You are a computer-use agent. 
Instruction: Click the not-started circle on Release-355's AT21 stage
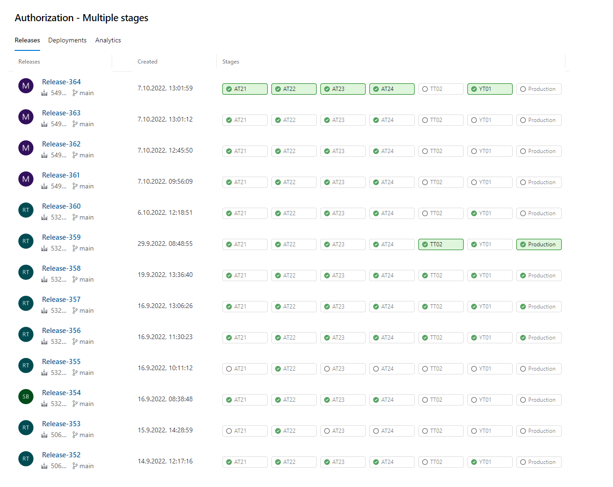coord(229,368)
